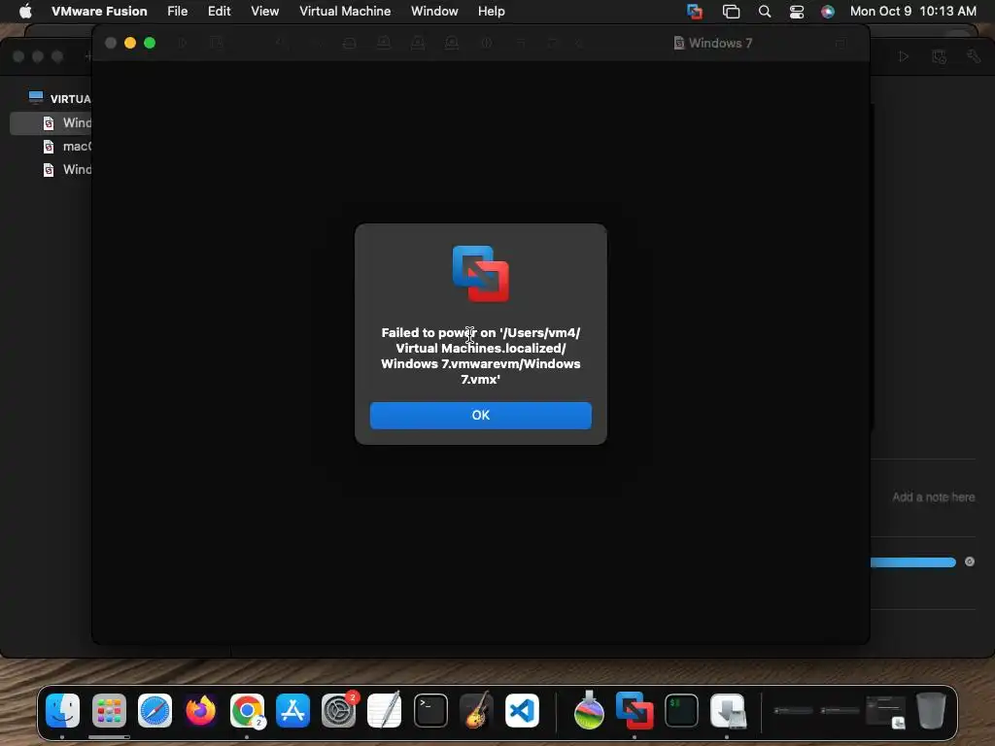Launch Google Chrome from the Dock
The height and width of the screenshot is (746, 995).
click(x=247, y=710)
